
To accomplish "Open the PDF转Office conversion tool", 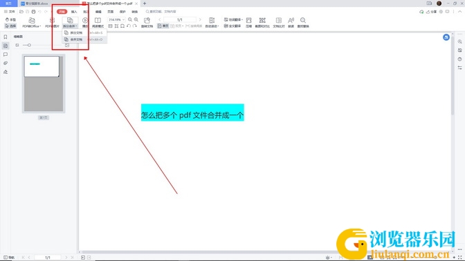I will (x=31, y=22).
